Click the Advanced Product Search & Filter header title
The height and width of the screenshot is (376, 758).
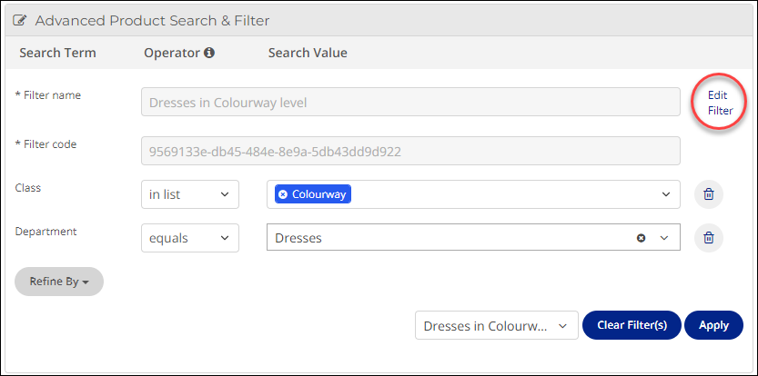pyautogui.click(x=152, y=21)
